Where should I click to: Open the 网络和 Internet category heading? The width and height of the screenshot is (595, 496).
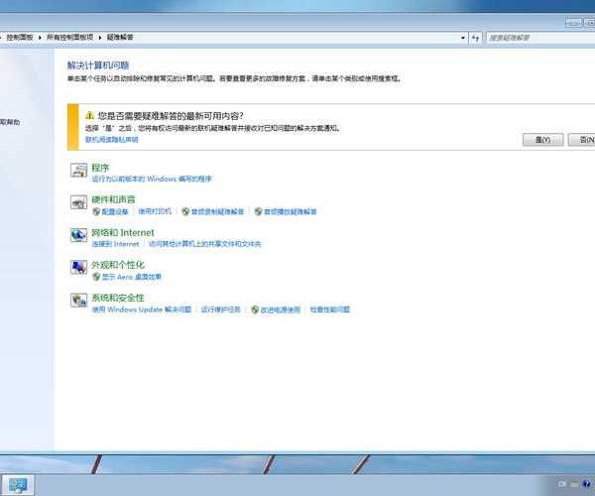(x=123, y=233)
